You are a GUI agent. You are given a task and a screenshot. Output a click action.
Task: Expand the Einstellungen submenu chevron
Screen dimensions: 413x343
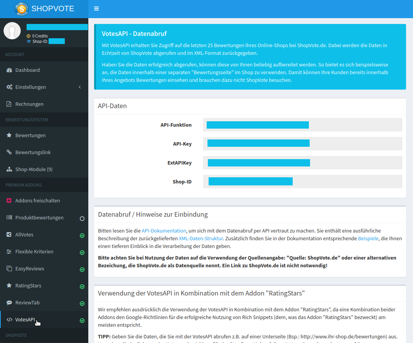[80, 87]
